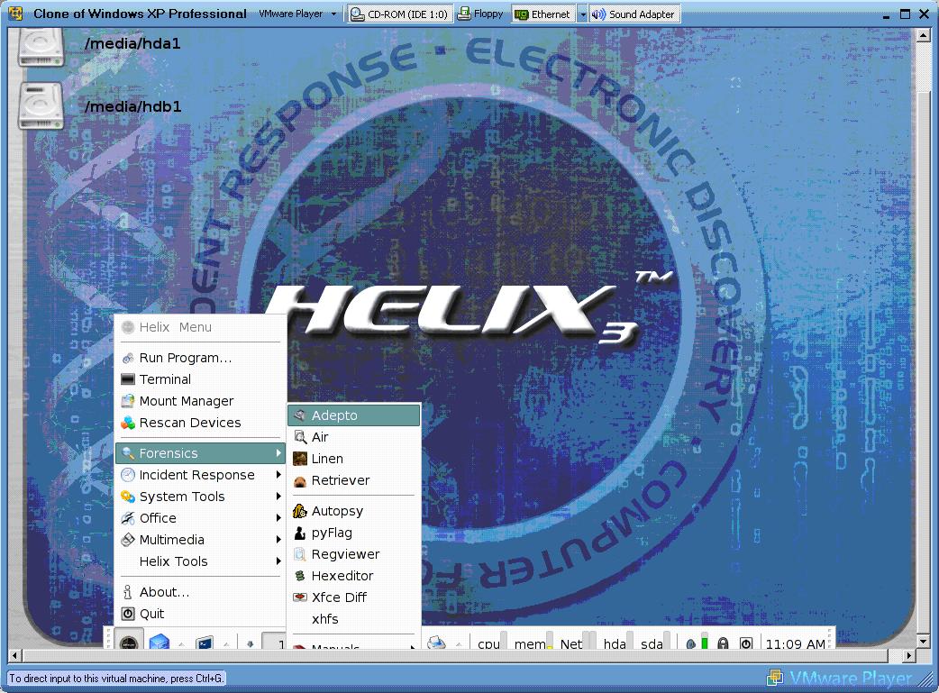
Task: Open Linen from the Forensics submenu
Action: 354,459
